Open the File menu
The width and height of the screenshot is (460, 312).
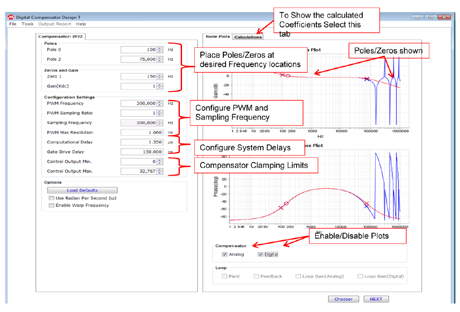coord(13,24)
